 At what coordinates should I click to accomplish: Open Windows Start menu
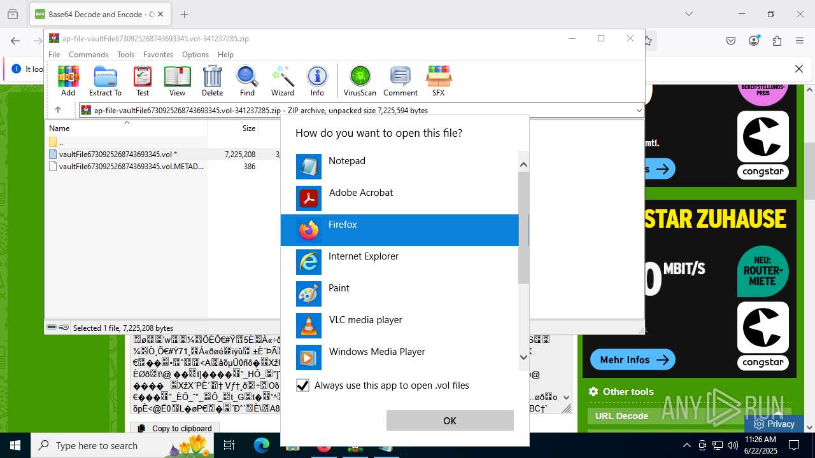[15, 445]
